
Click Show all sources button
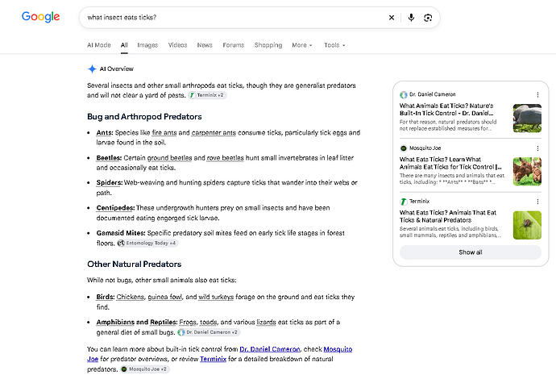(471, 252)
